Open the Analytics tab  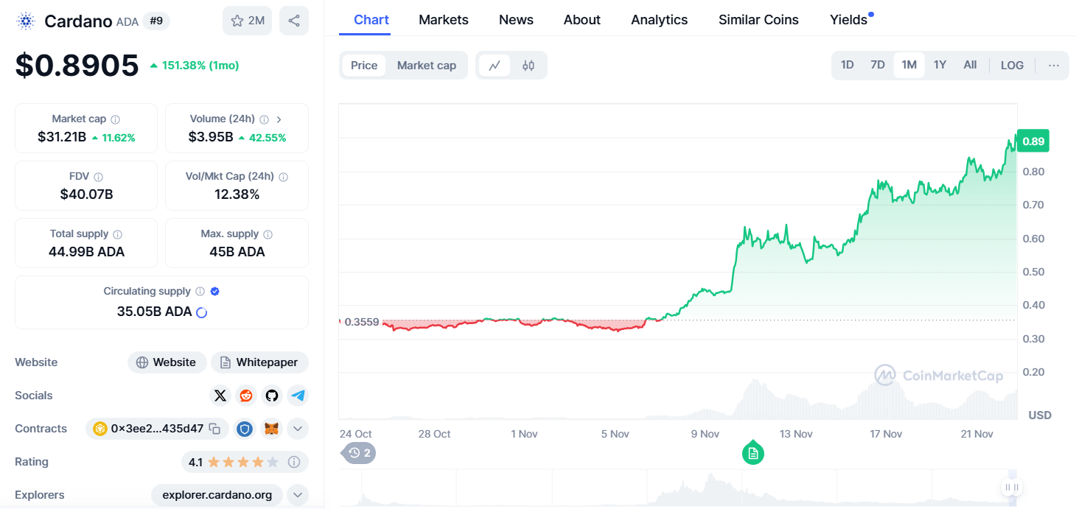tap(660, 20)
